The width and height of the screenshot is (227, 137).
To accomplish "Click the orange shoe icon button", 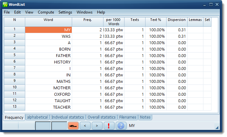I will point(73,126).
